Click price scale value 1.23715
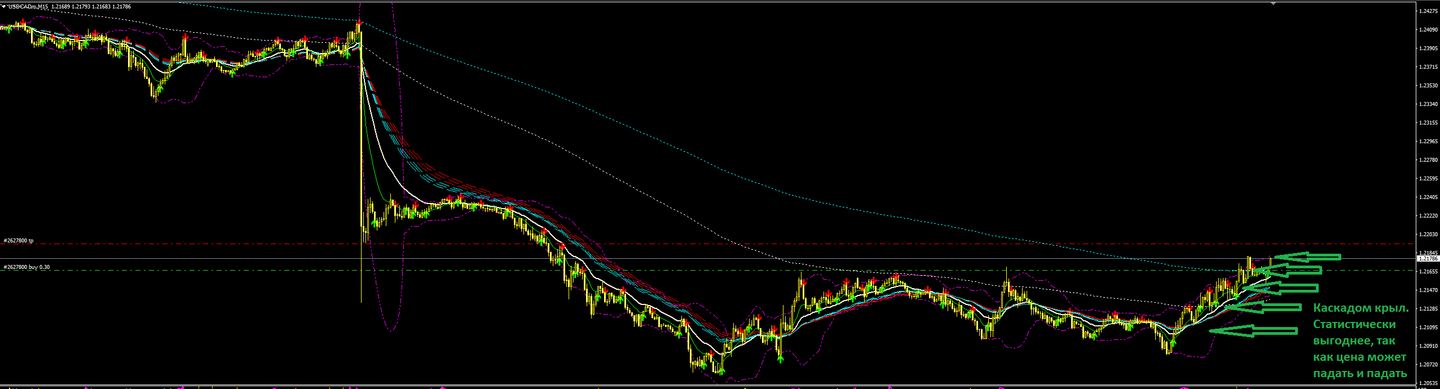 coord(1428,67)
